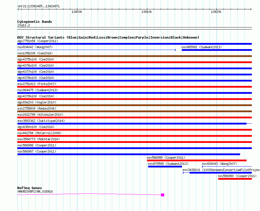Image resolution: width=260 pixels, height=211 pixels.
Task: Click the RefSeq Genes track title
Action: [30, 188]
